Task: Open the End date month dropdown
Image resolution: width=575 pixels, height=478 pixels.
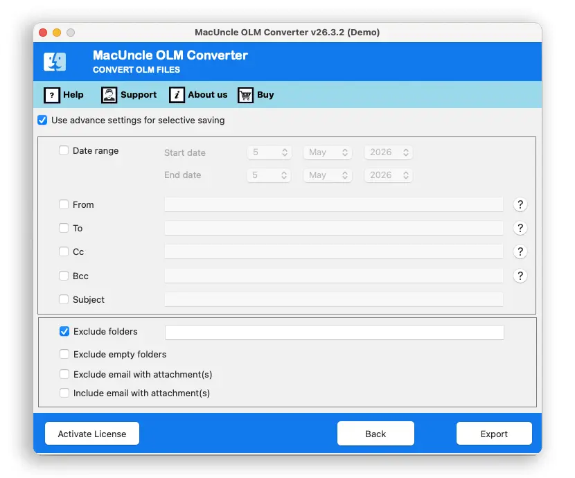Action: [328, 175]
